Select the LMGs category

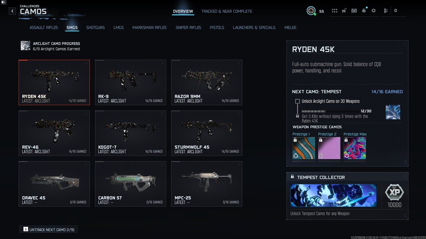(x=118, y=28)
